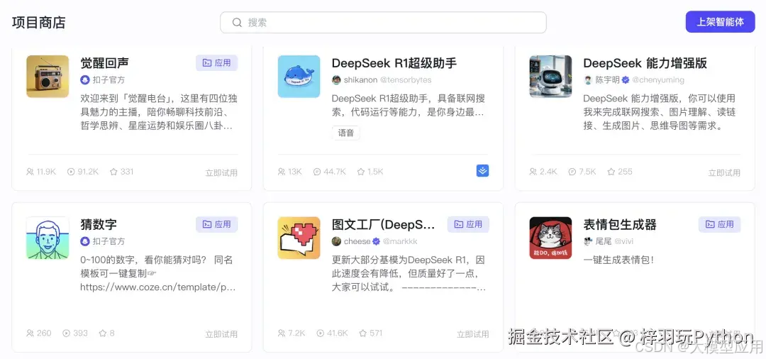Image resolution: width=766 pixels, height=359 pixels.
Task: Click the 应用 tag on 猜数字 card
Action: (217, 225)
